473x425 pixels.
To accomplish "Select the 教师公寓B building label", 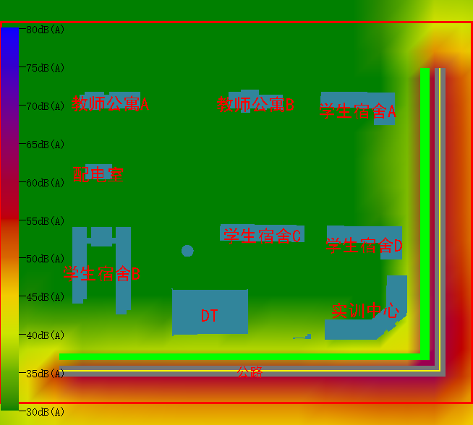I will point(255,104).
